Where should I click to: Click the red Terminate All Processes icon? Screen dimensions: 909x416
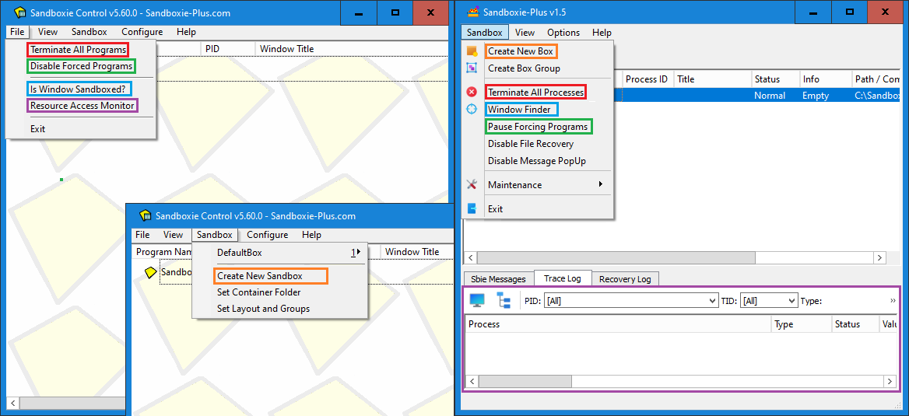472,92
